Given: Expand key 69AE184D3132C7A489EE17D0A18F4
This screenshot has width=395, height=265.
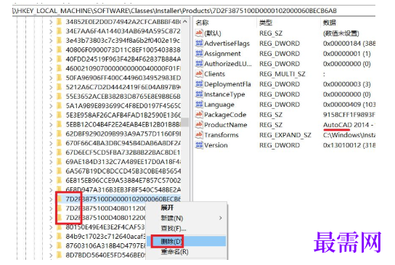Looking at the screenshot, I should click(51, 162).
